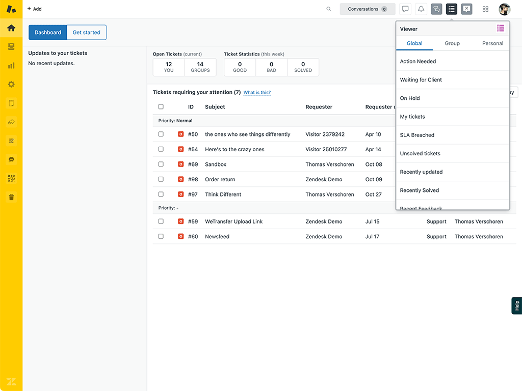Screen dimensions: 522x391
Task: Open the My tickets view
Action: click(453, 117)
